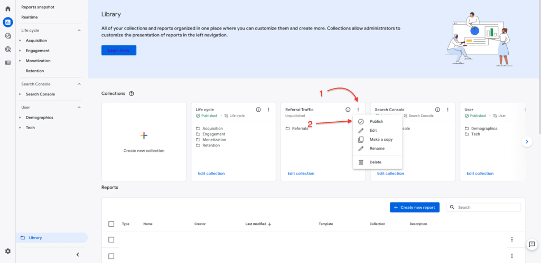Click Edit collection on Life cycle card
The image size is (541, 263).
point(211,173)
